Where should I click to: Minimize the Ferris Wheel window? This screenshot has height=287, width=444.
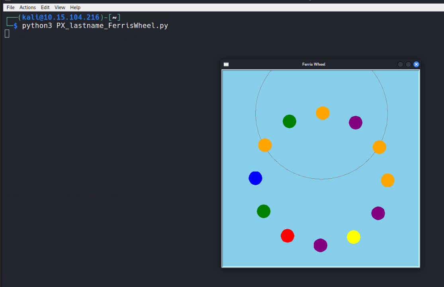(400, 64)
